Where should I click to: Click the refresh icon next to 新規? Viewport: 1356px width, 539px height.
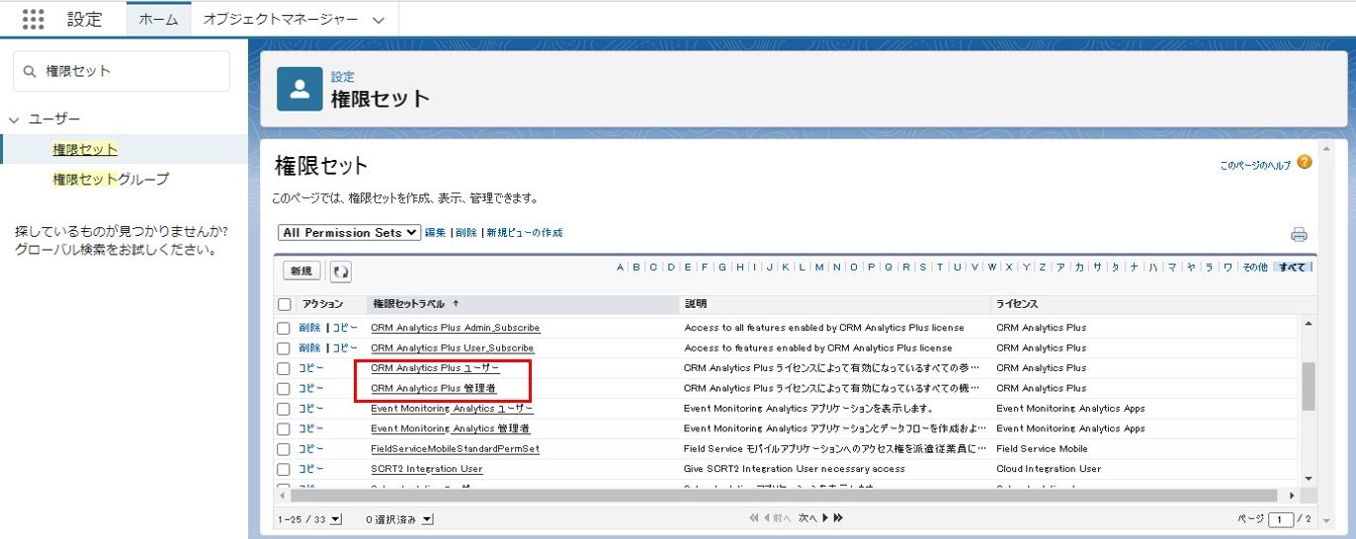[x=340, y=271]
